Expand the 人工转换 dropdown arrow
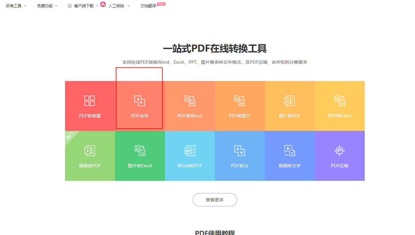This screenshot has width=415, height=235. [129, 6]
